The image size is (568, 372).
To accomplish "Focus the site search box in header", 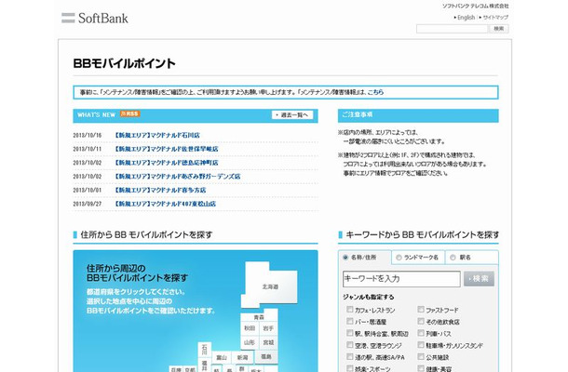I will click(x=452, y=29).
